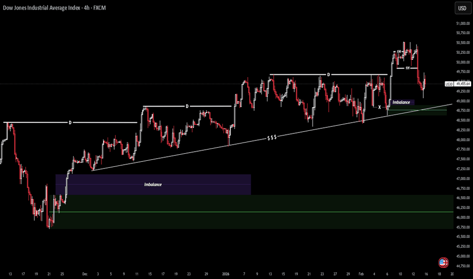Click the Imbalance label in the large purple zone
Image resolution: width=473 pixels, height=279 pixels.
click(153, 184)
